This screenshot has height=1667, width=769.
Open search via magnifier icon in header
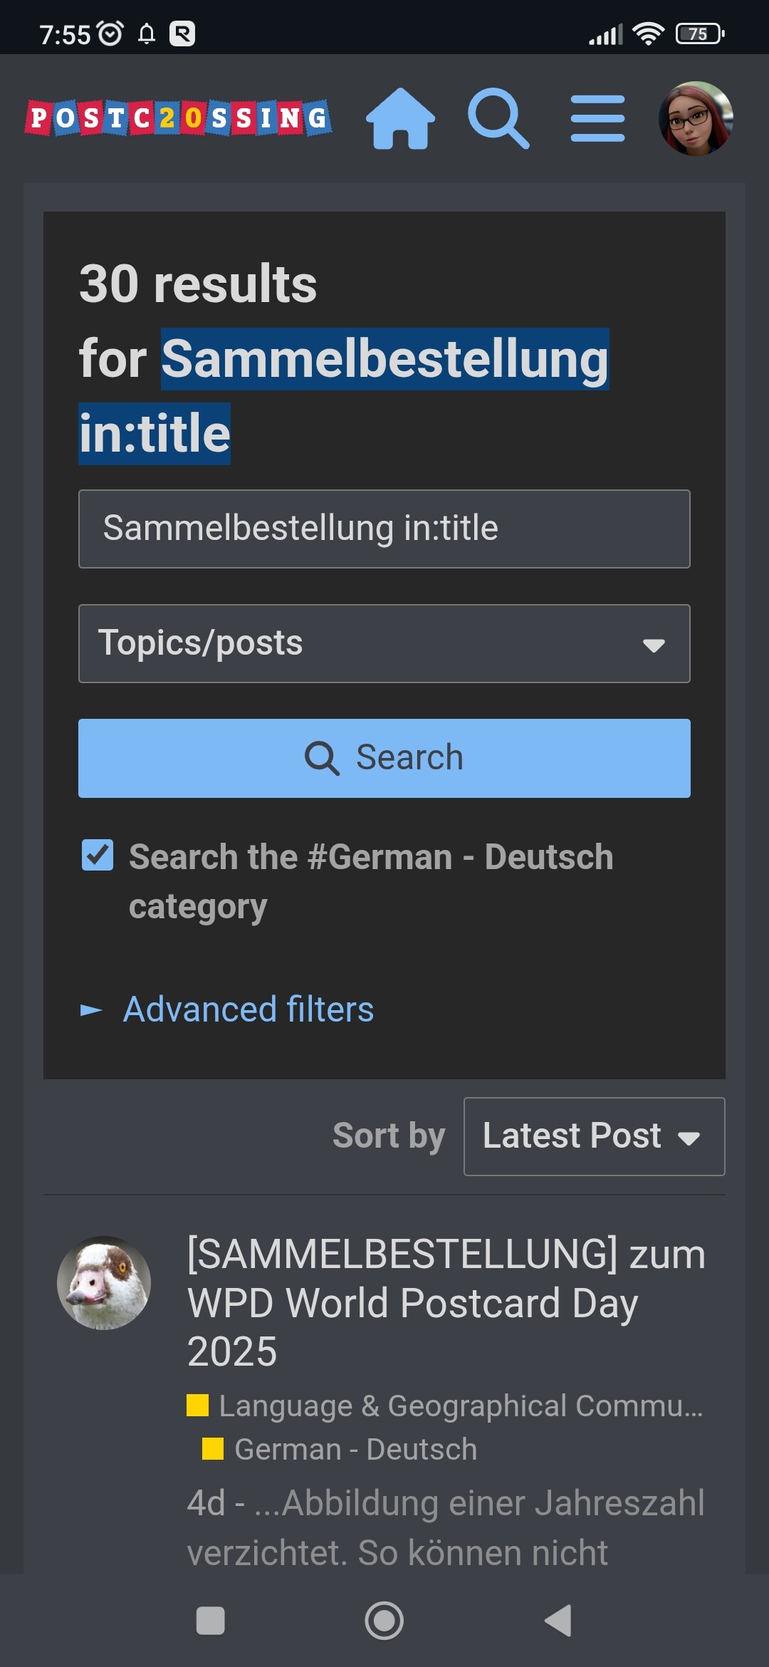point(498,118)
